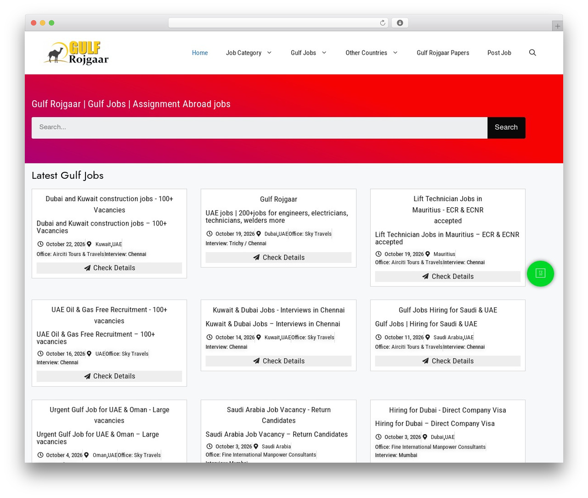588x498 pixels.
Task: Click the subtitle 'UAE jobs | 200+jobs for engineers'
Action: tap(277, 217)
